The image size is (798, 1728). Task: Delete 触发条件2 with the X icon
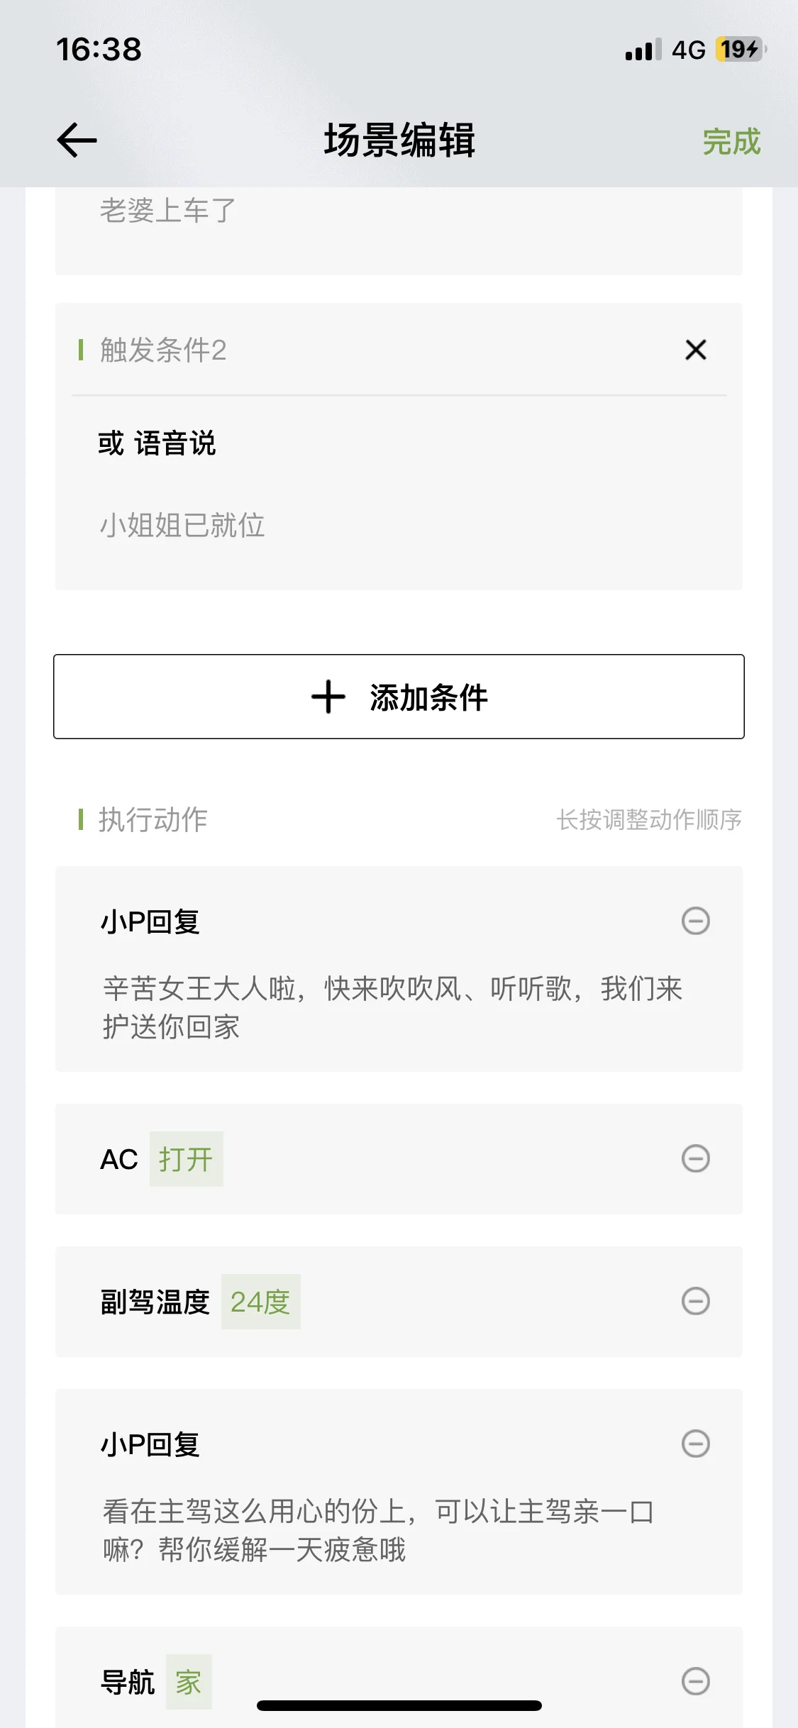[x=695, y=350]
